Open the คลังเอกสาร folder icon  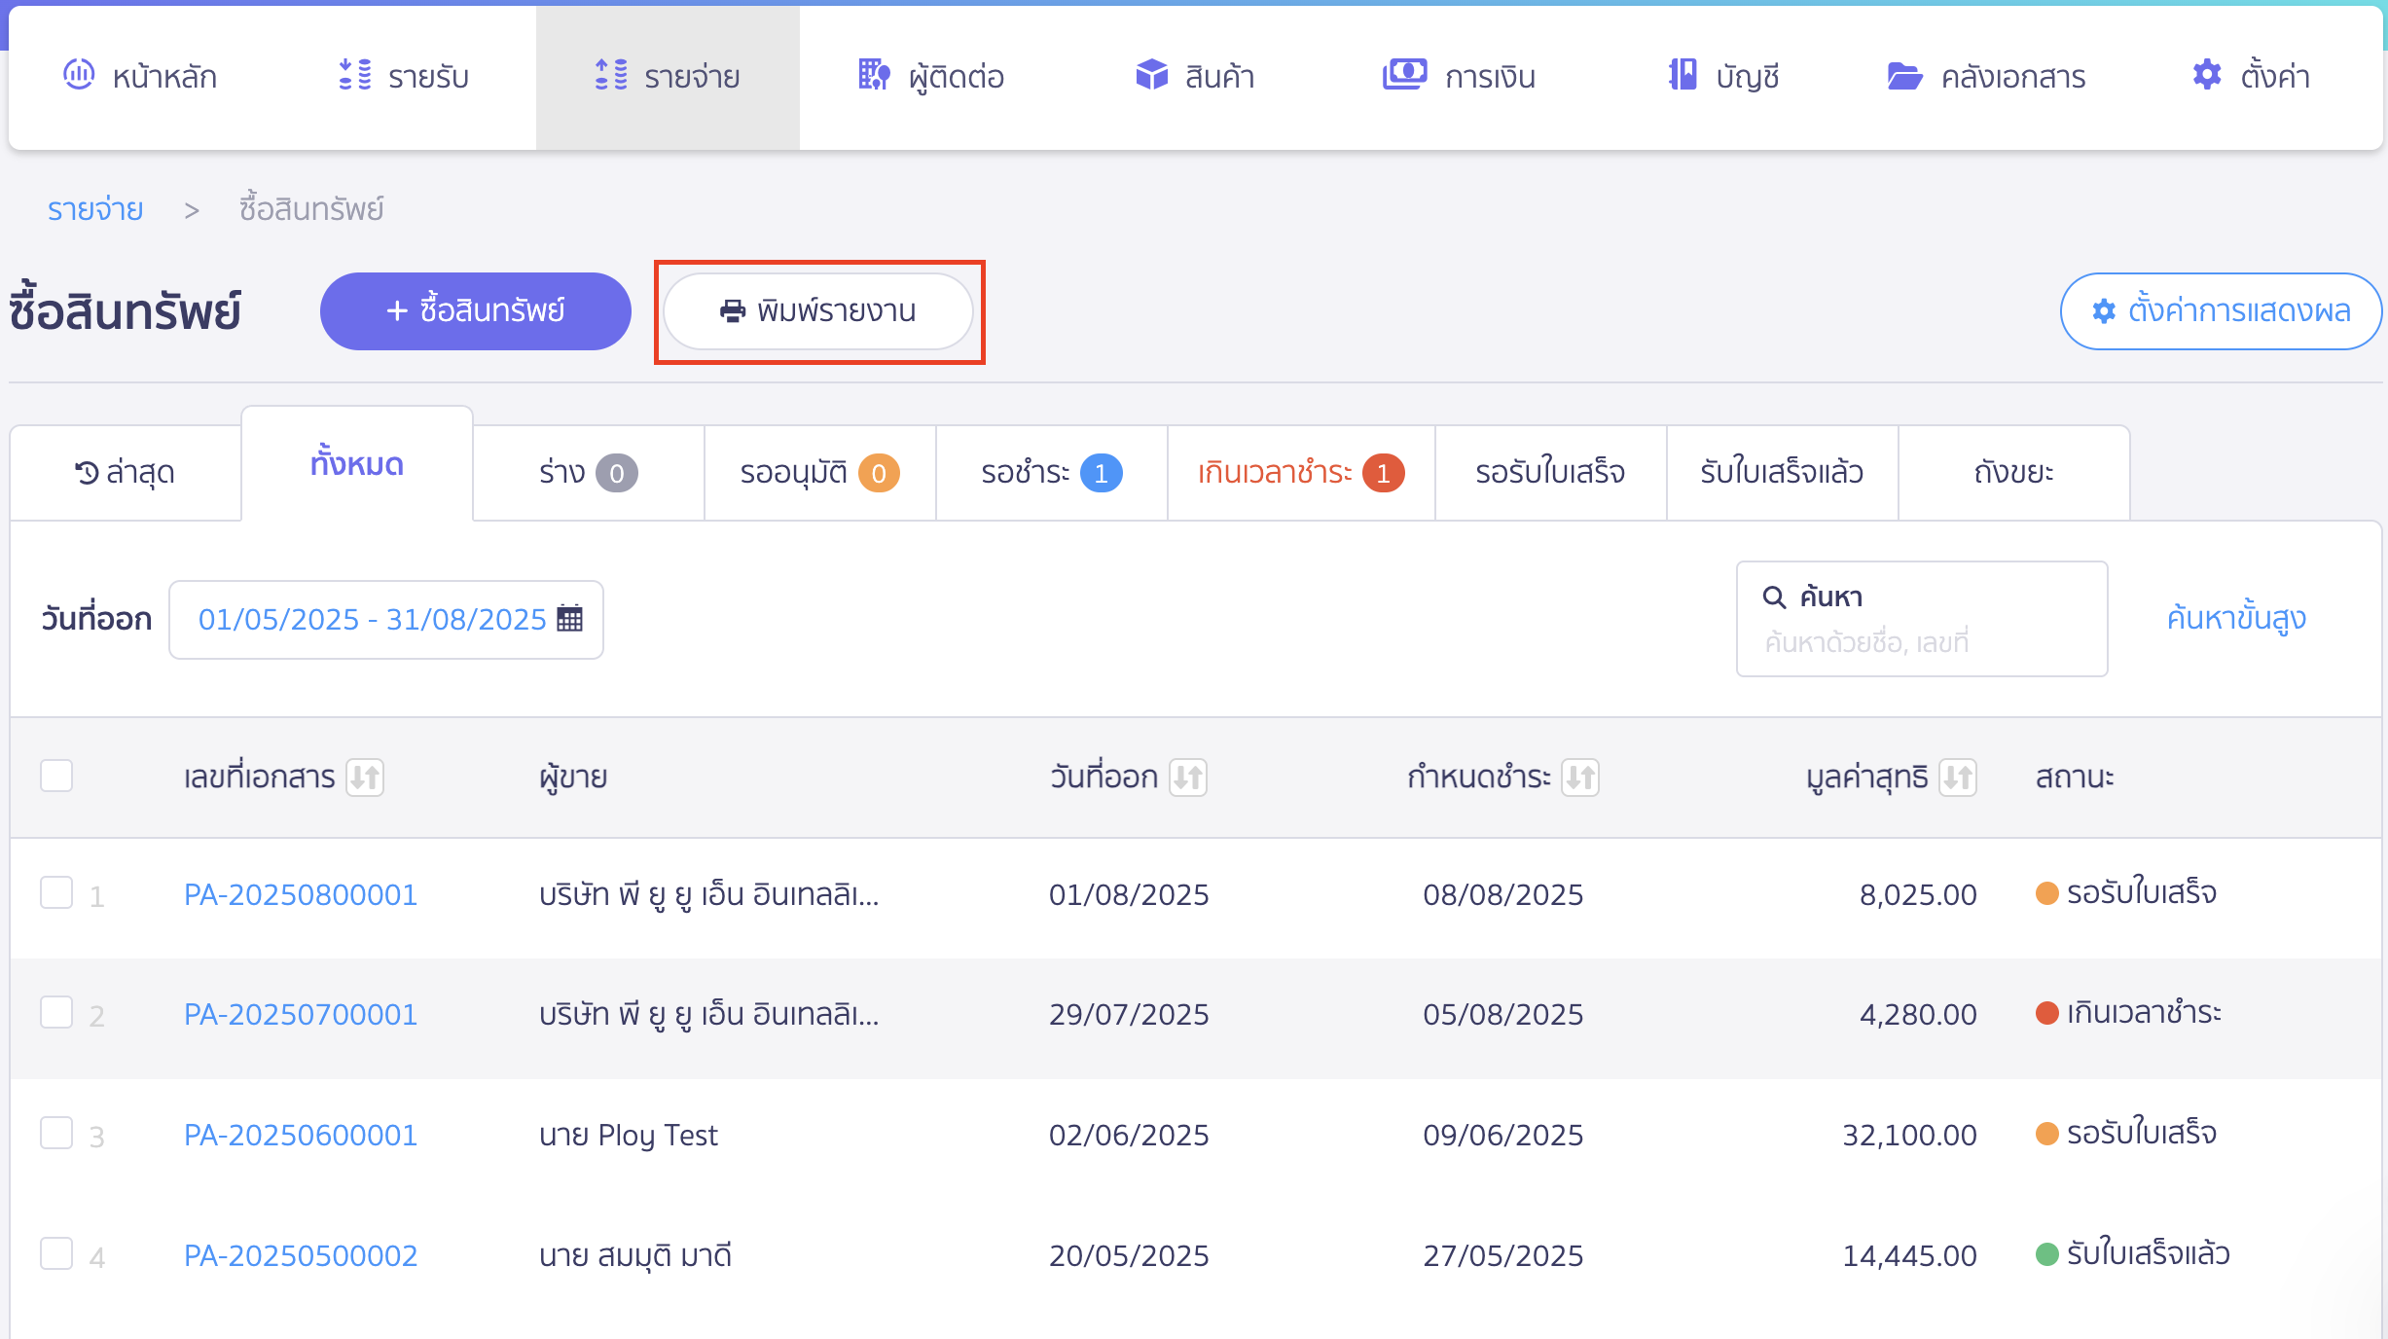click(1904, 76)
